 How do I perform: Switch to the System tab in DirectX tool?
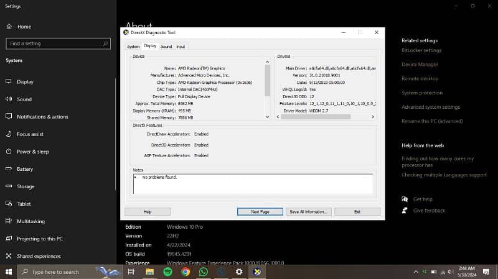[133, 47]
